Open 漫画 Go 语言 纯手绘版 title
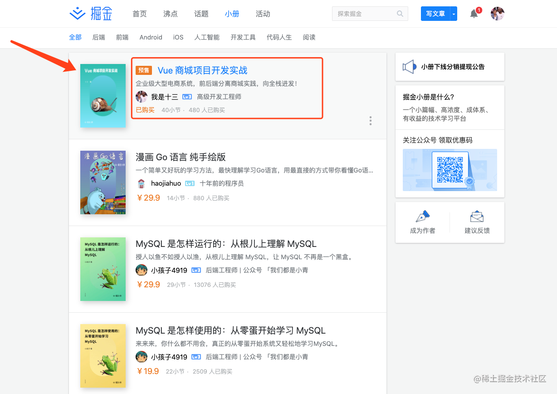 [x=181, y=157]
